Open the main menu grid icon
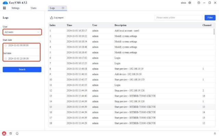Viewport: 219px width, 136px height. click(x=4, y=8)
